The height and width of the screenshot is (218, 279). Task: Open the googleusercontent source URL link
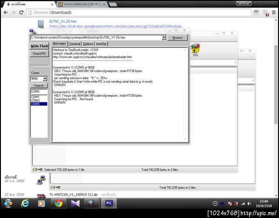coord(117,26)
